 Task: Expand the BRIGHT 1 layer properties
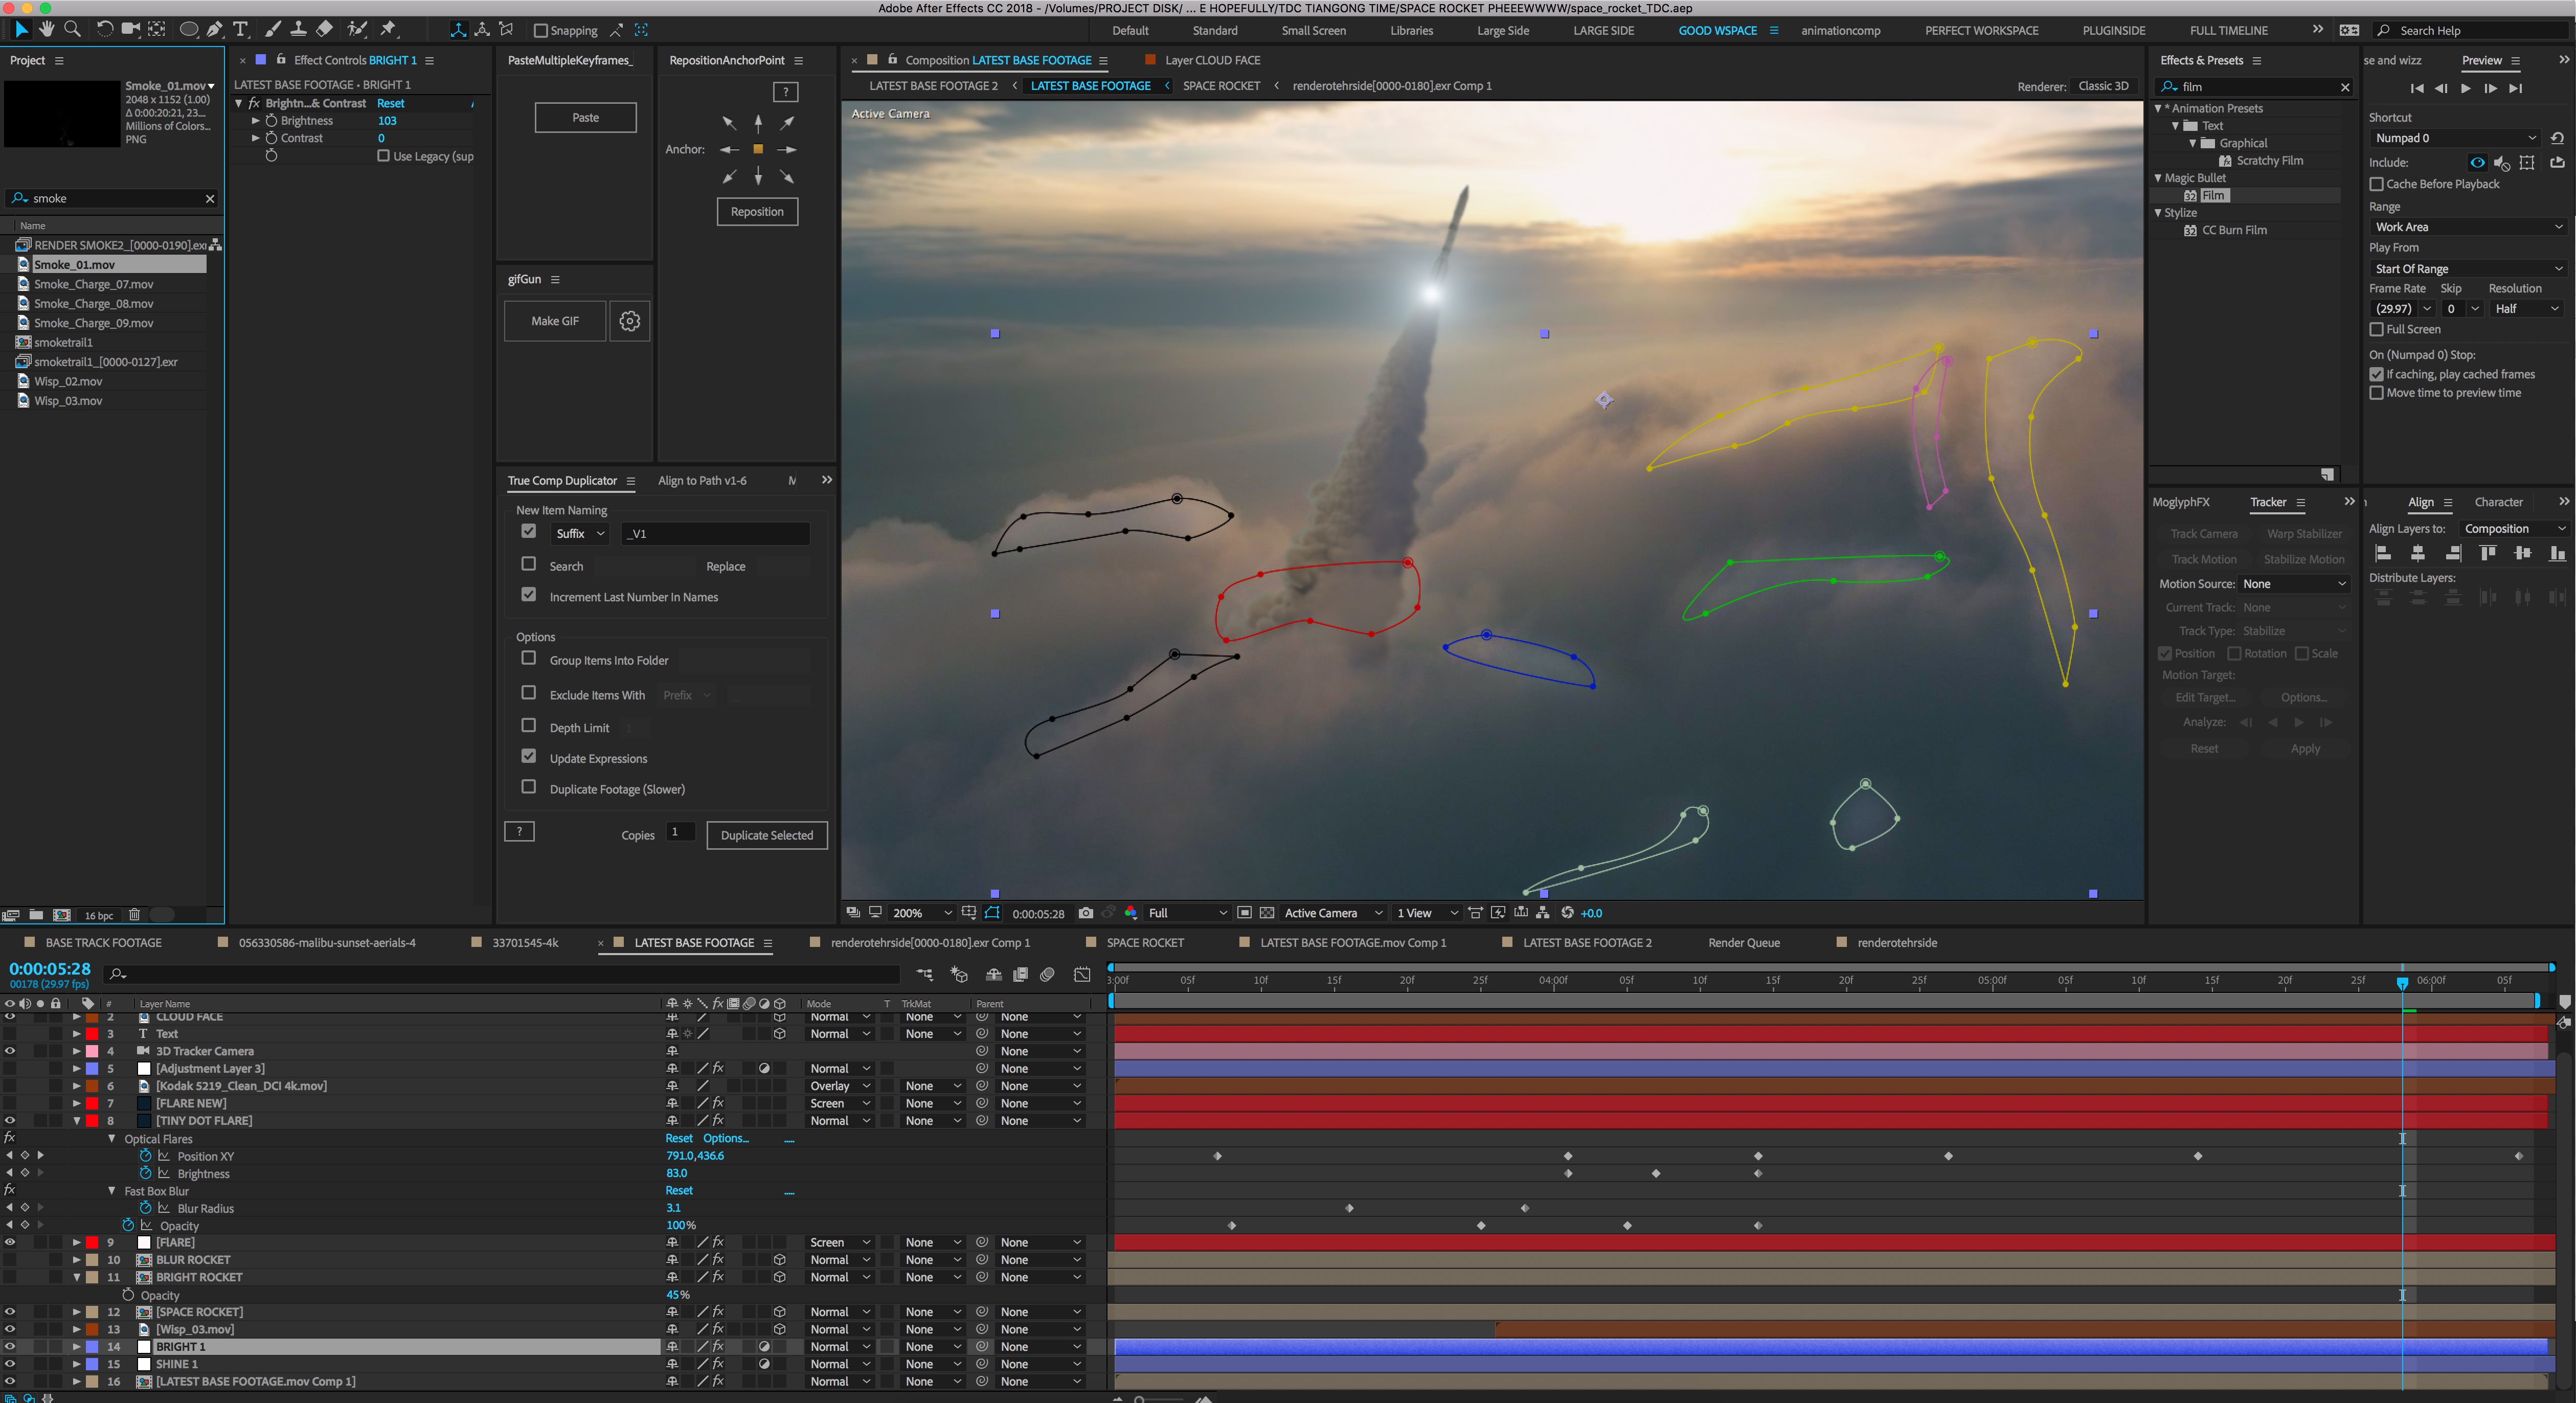77,1347
